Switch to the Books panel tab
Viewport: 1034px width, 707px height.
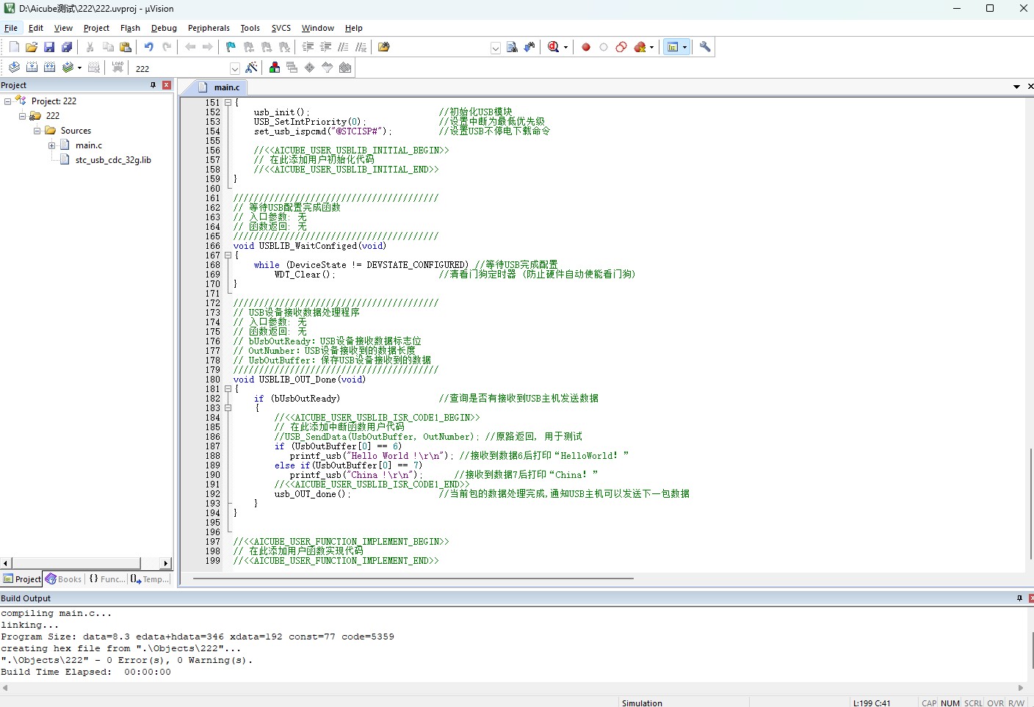(x=63, y=579)
